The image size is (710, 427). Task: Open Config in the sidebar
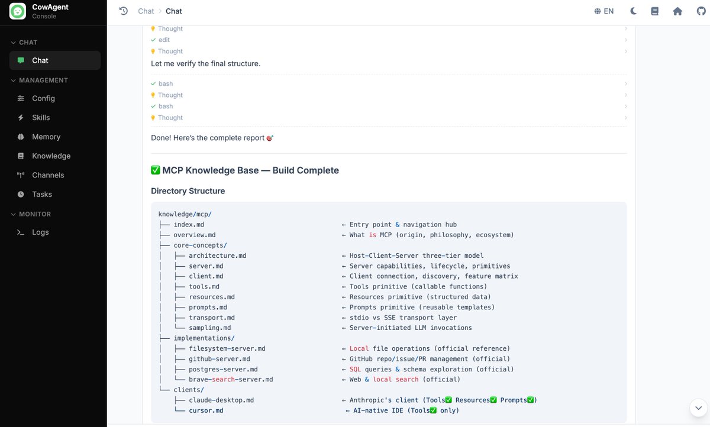(x=55, y=98)
